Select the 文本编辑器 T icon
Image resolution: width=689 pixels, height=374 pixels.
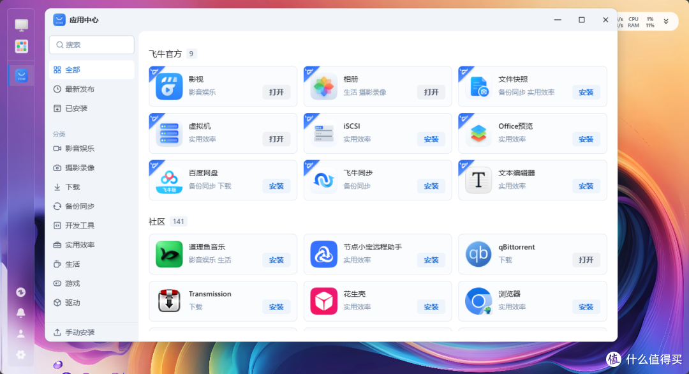(x=478, y=181)
